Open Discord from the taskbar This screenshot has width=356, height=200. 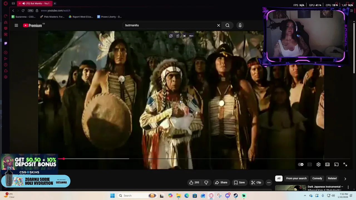[228, 196]
